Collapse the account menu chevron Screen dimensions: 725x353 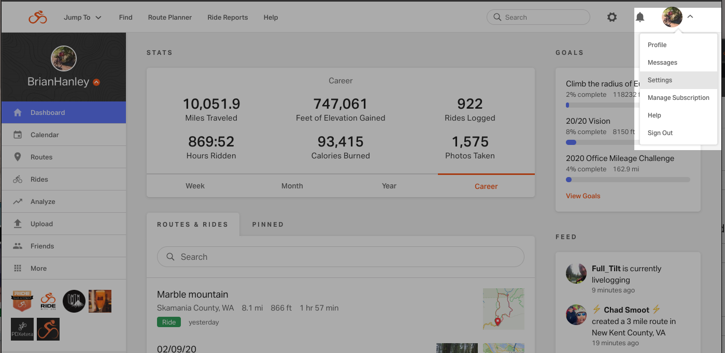point(690,17)
